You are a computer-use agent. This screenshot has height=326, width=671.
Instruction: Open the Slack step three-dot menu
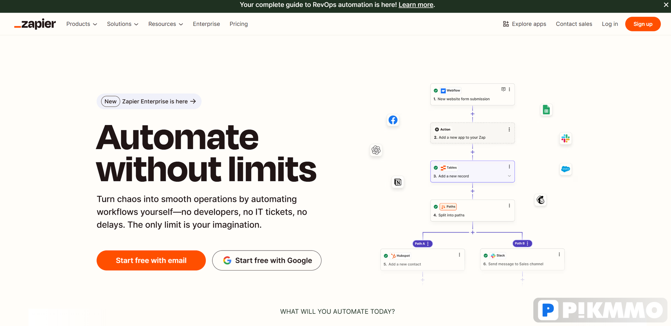click(x=559, y=255)
